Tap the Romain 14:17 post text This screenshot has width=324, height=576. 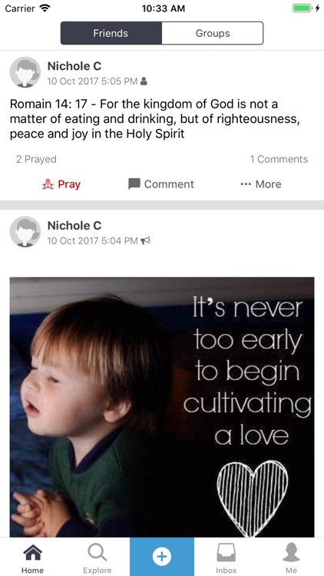(154, 119)
